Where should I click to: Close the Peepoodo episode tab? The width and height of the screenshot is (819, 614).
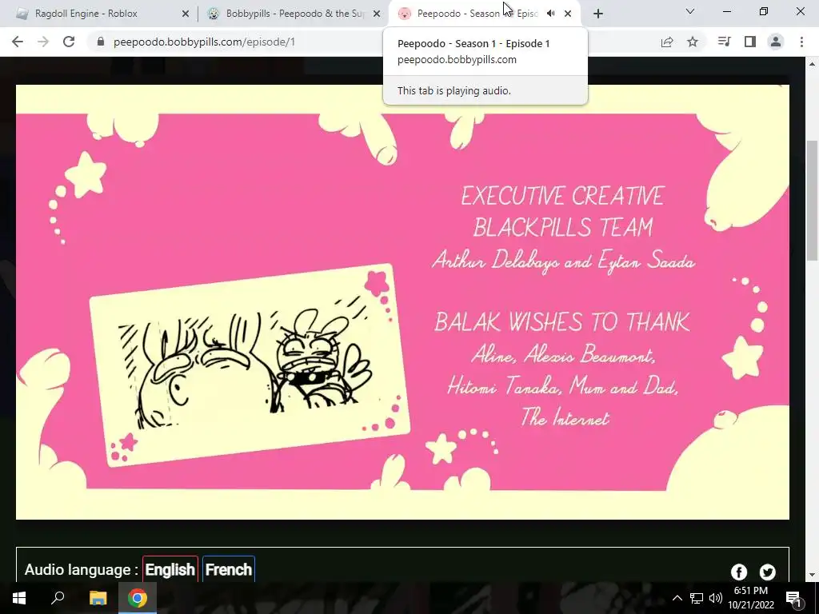[568, 14]
